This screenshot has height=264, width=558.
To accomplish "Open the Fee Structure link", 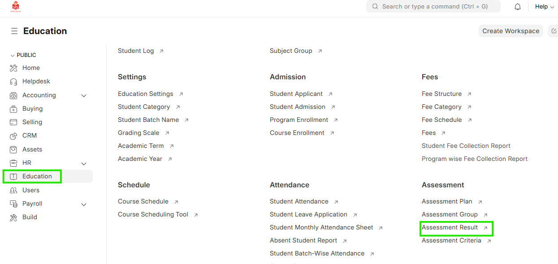I will tap(441, 94).
